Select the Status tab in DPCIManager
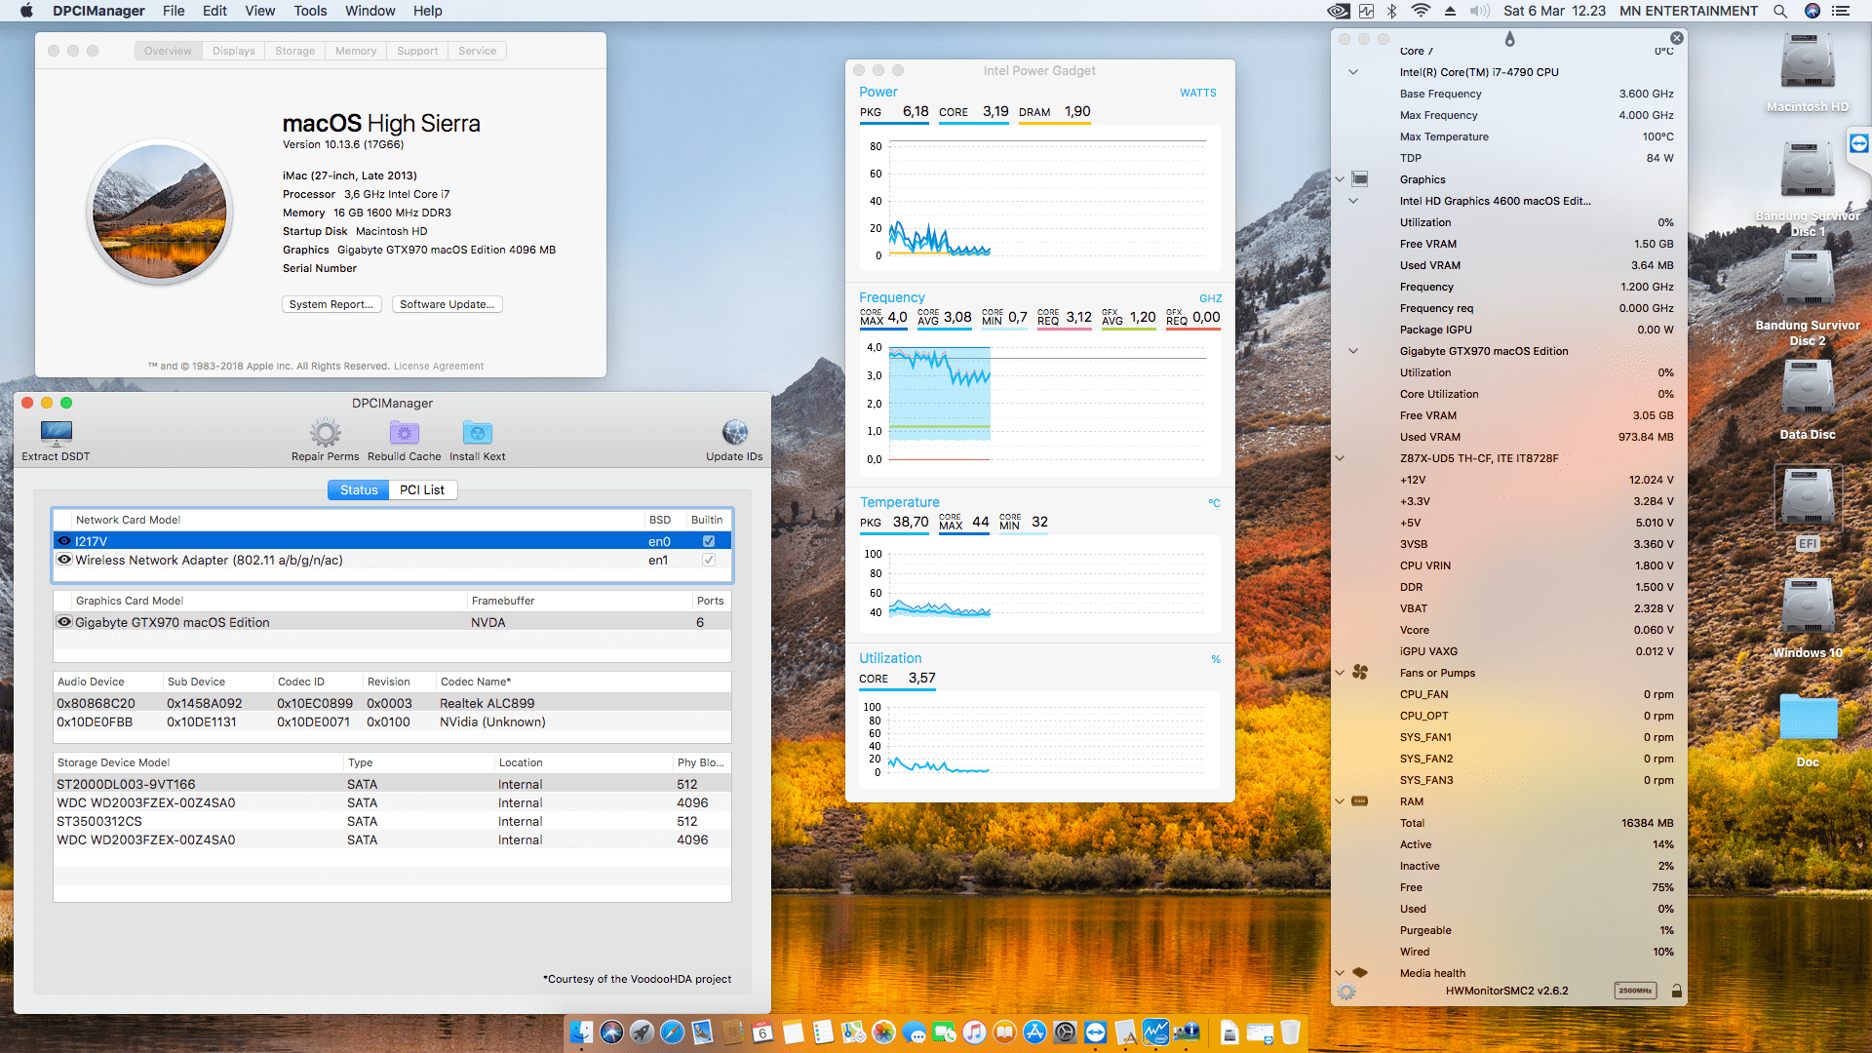This screenshot has width=1872, height=1053. [x=358, y=489]
